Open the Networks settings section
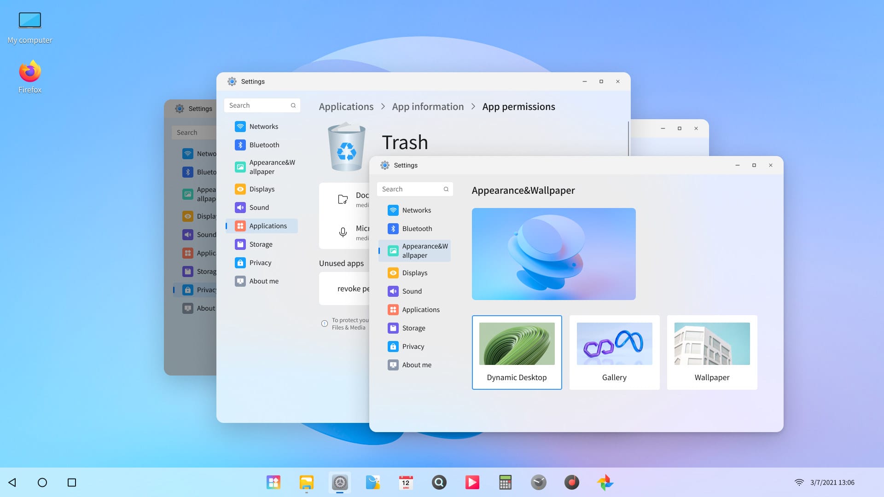884x497 pixels. click(417, 210)
